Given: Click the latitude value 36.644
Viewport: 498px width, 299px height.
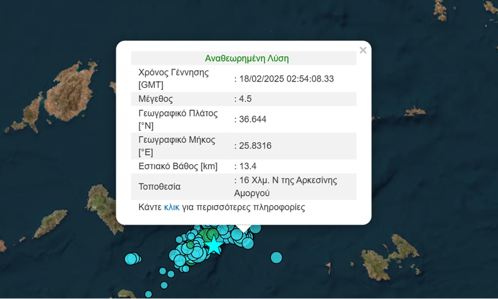Looking at the screenshot, I should click(252, 119).
